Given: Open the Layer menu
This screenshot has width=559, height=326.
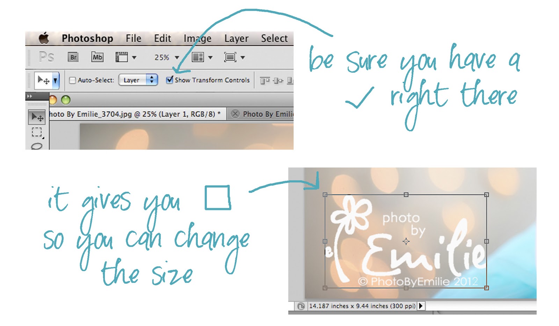Looking at the screenshot, I should pyautogui.click(x=236, y=38).
